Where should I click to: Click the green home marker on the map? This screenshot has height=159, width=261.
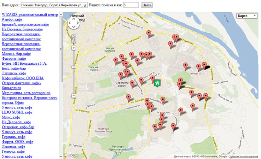point(157,83)
